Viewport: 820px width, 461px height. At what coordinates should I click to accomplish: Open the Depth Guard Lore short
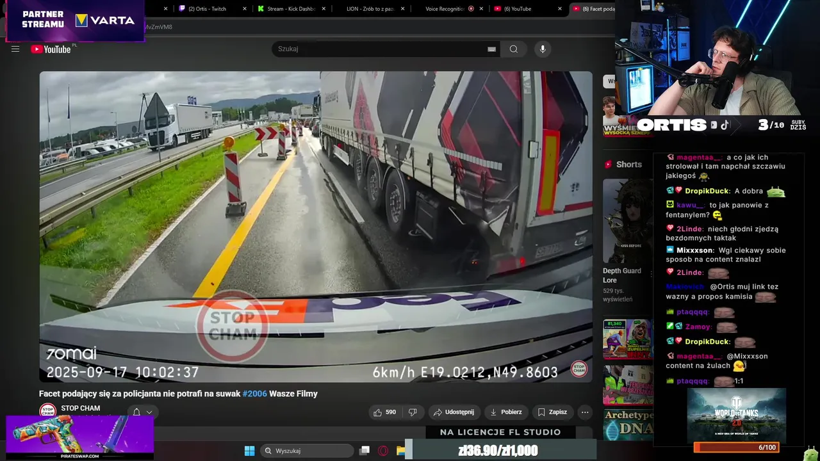point(628,221)
